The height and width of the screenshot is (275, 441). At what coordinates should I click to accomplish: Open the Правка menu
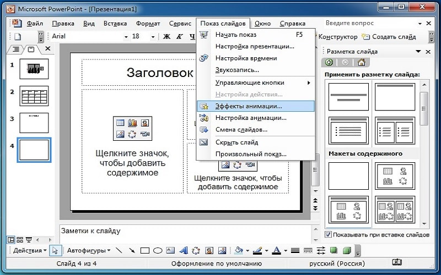coord(63,24)
